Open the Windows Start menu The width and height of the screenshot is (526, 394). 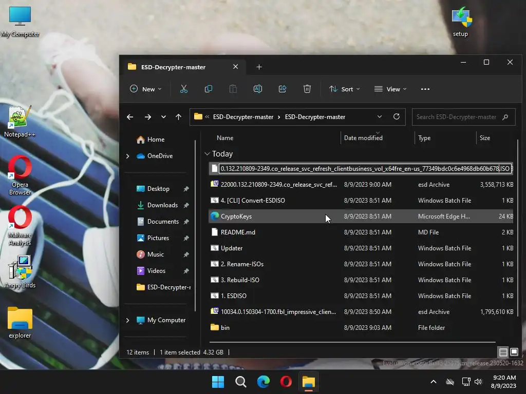point(218,382)
